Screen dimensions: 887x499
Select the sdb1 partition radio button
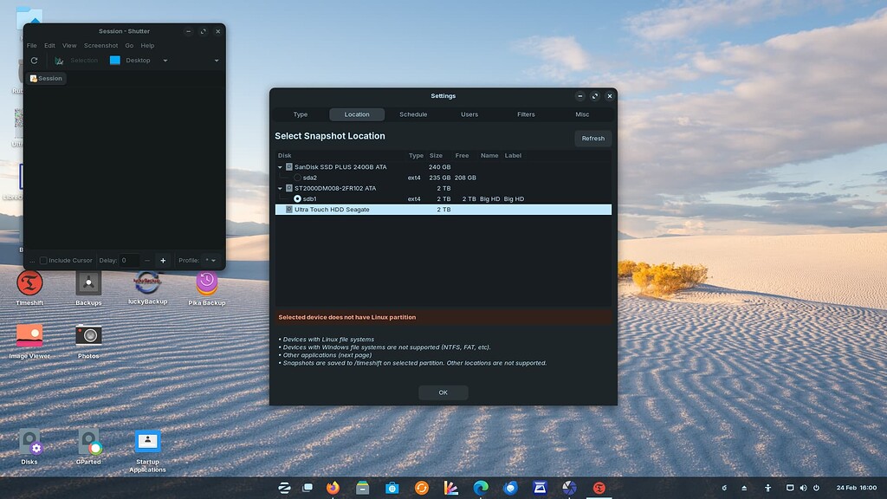click(x=297, y=198)
